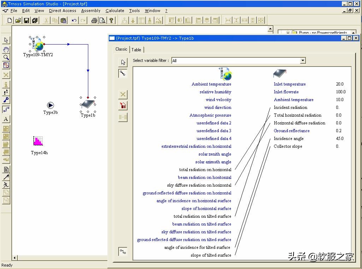
Task: Click the running man simulation icon
Action: pos(6,185)
